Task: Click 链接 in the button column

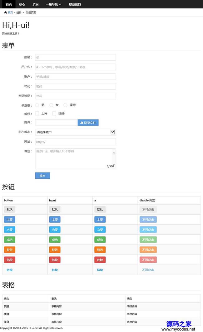Action: pos(9,270)
